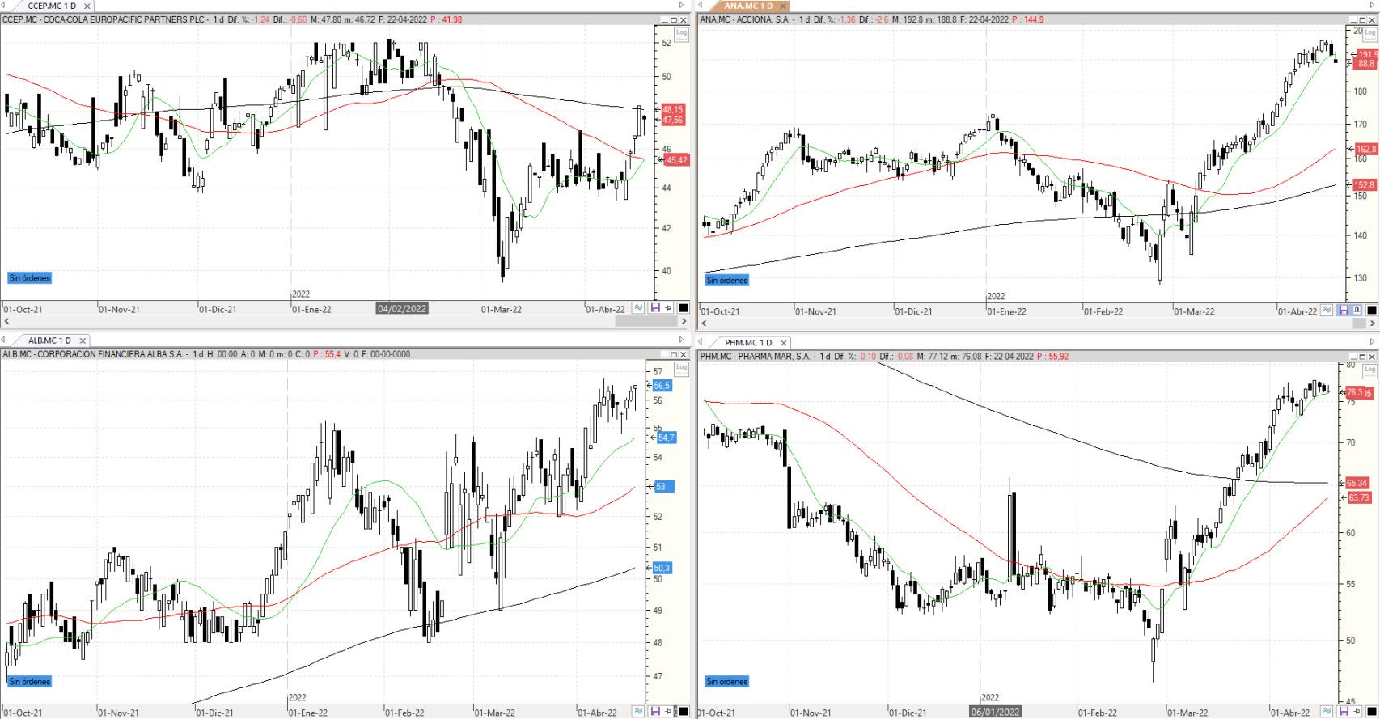Screen dimensions: 1380x719
Task: Close the ALB.MC 1 D tab
Action: coord(82,340)
